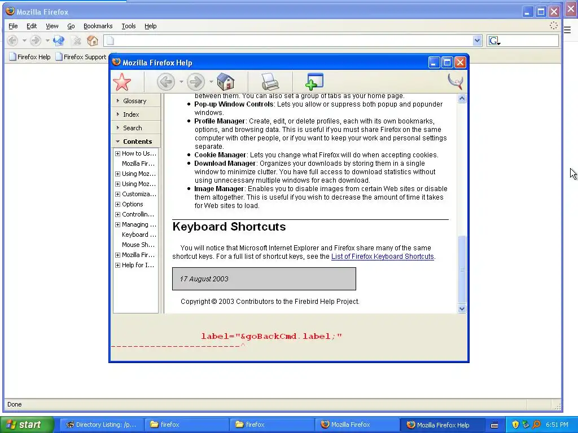Open the Bookmarks menu
This screenshot has height=433, width=578.
[98, 26]
